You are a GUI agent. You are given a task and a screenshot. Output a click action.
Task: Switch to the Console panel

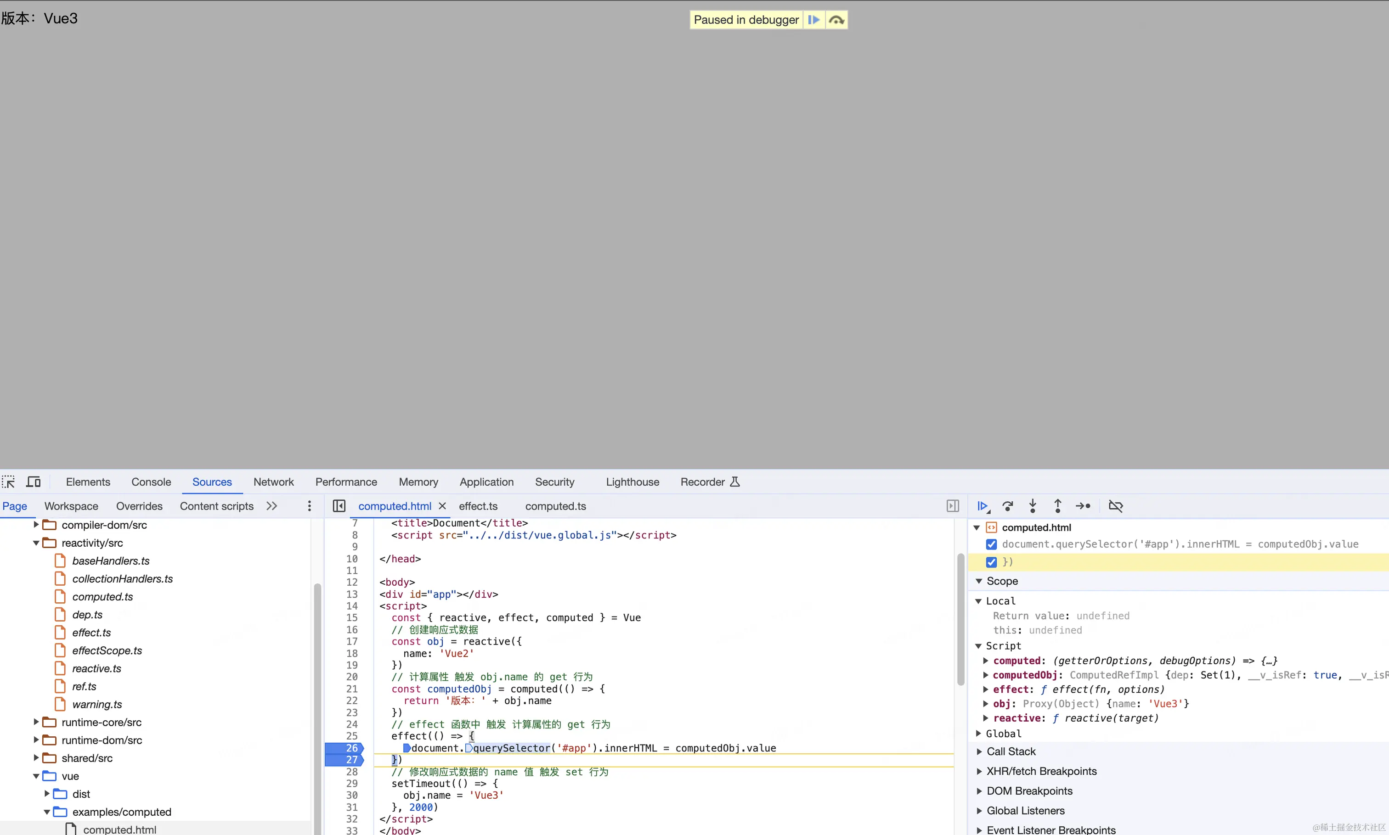click(x=151, y=482)
